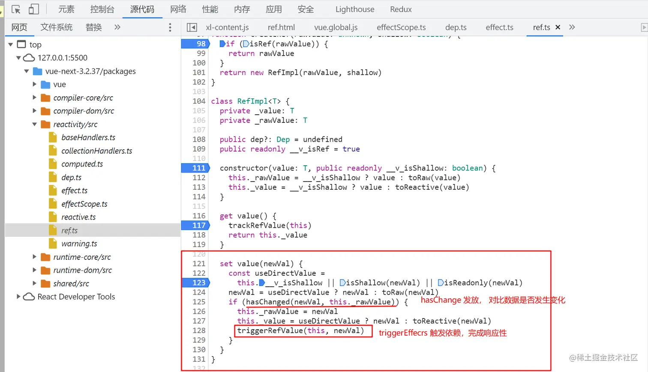This screenshot has width=648, height=372.
Task: Open warning.ts in the file tree
Action: click(x=79, y=244)
